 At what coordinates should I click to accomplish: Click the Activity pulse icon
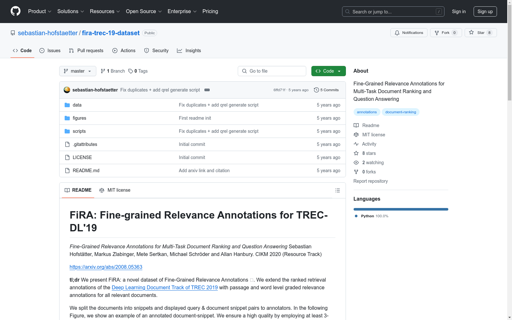[356, 144]
